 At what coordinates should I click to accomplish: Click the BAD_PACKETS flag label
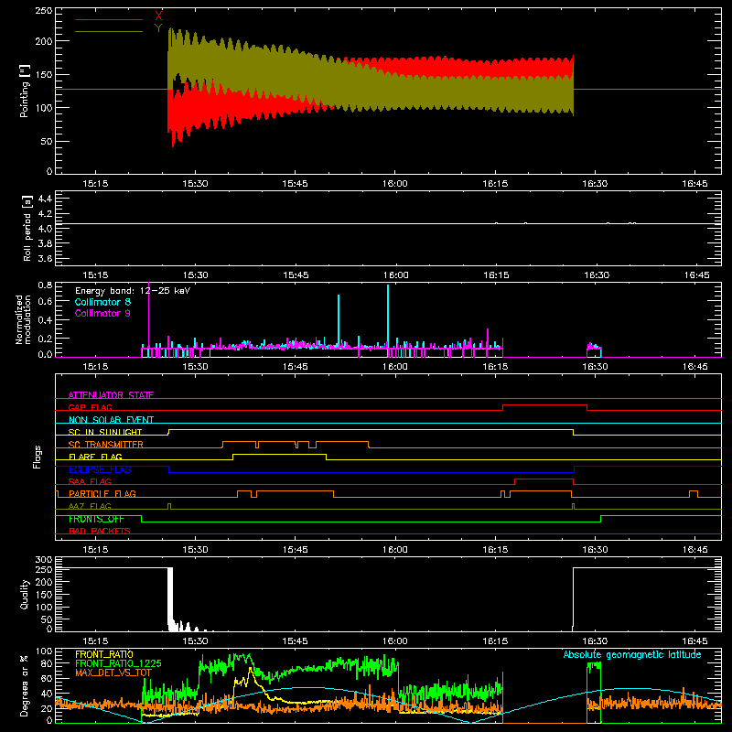pos(100,531)
